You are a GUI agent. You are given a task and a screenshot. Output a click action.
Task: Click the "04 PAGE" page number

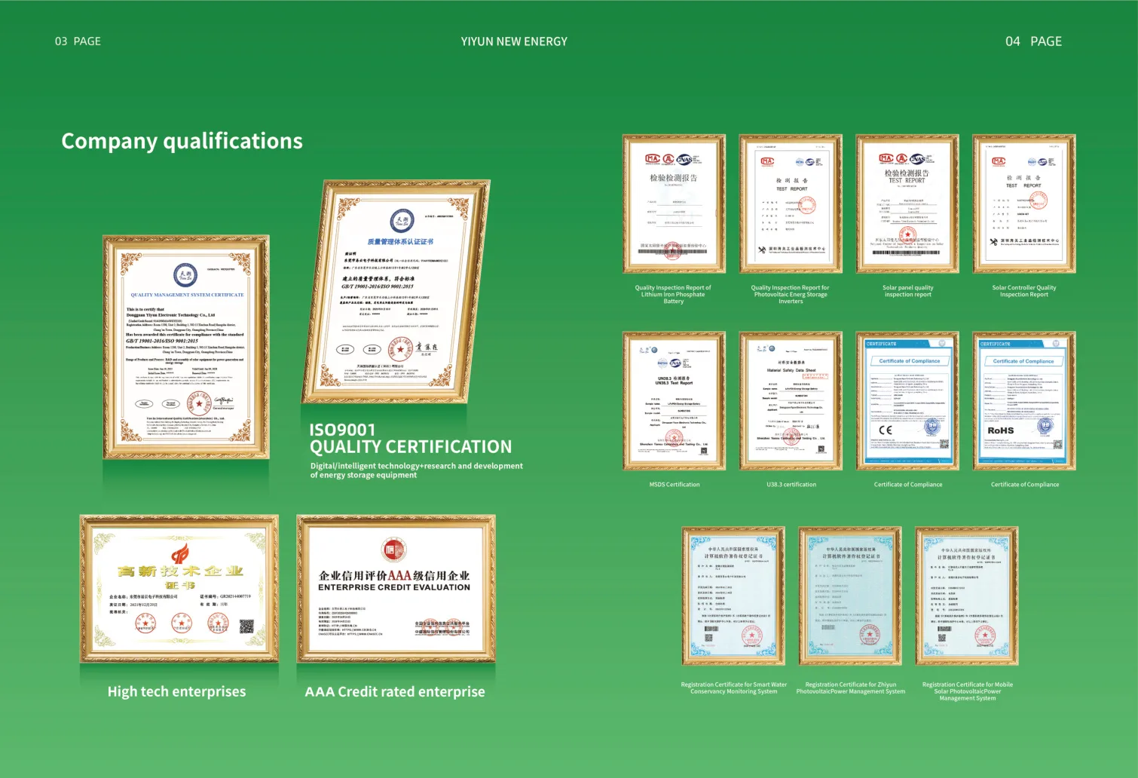[x=1033, y=41]
